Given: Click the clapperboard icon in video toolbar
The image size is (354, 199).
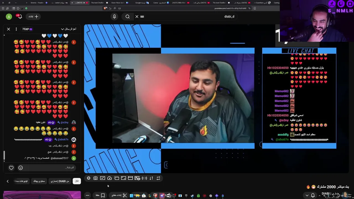Looking at the screenshot, I should [x=131, y=178].
